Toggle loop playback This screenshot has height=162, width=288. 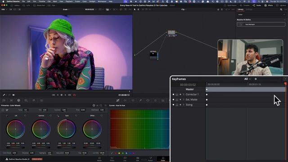coord(74,95)
